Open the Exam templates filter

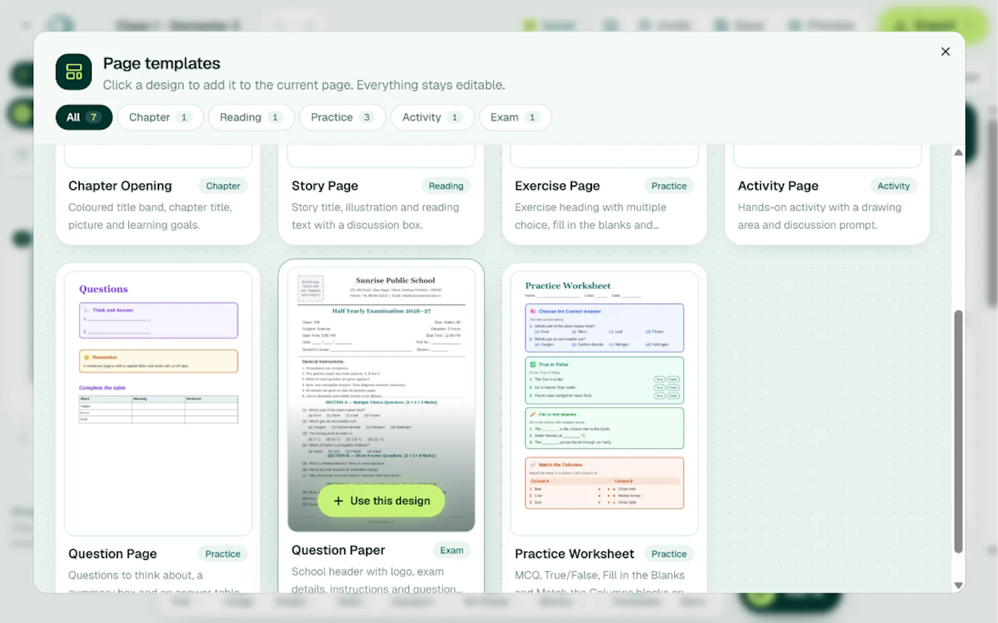(515, 117)
